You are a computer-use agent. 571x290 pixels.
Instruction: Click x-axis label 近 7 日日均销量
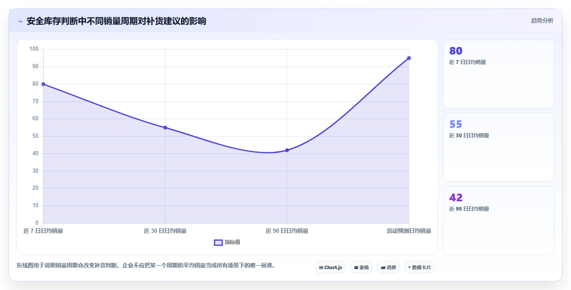point(43,231)
